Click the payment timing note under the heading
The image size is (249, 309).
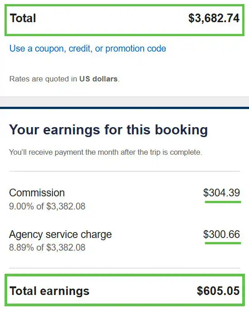(105, 152)
